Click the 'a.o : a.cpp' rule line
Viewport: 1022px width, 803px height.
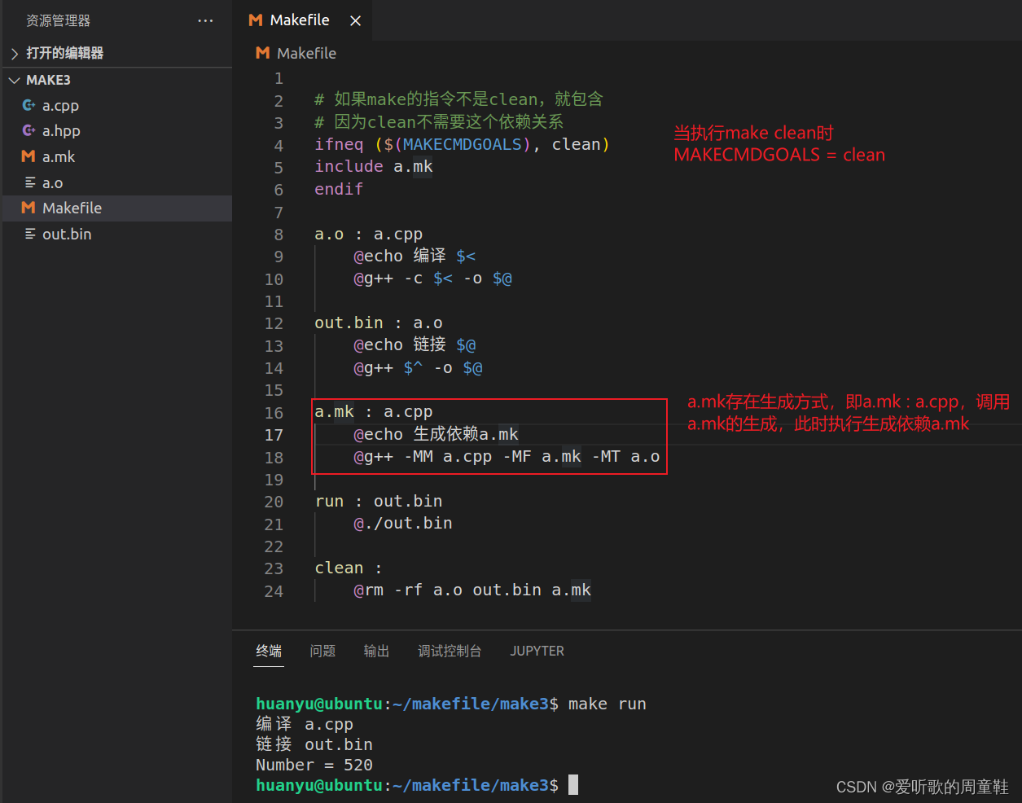pyautogui.click(x=369, y=234)
